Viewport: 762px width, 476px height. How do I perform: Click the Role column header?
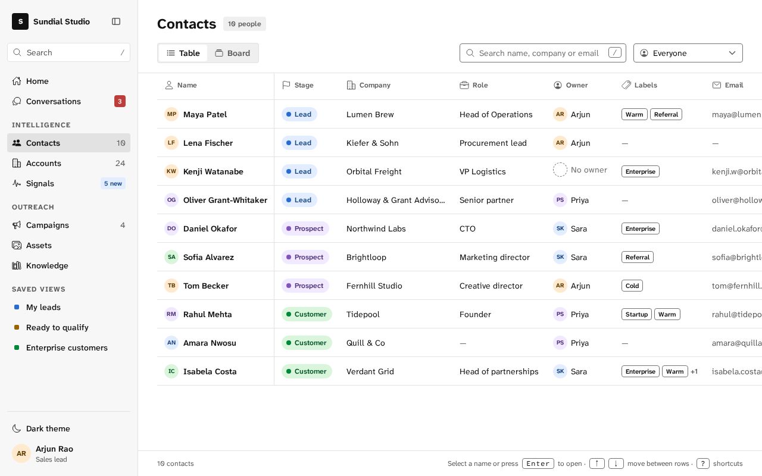474,85
